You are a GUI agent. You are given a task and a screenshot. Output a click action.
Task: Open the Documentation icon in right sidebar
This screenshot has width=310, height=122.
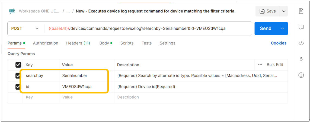tap(301, 11)
